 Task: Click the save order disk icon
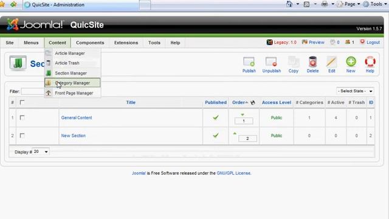[x=253, y=103]
